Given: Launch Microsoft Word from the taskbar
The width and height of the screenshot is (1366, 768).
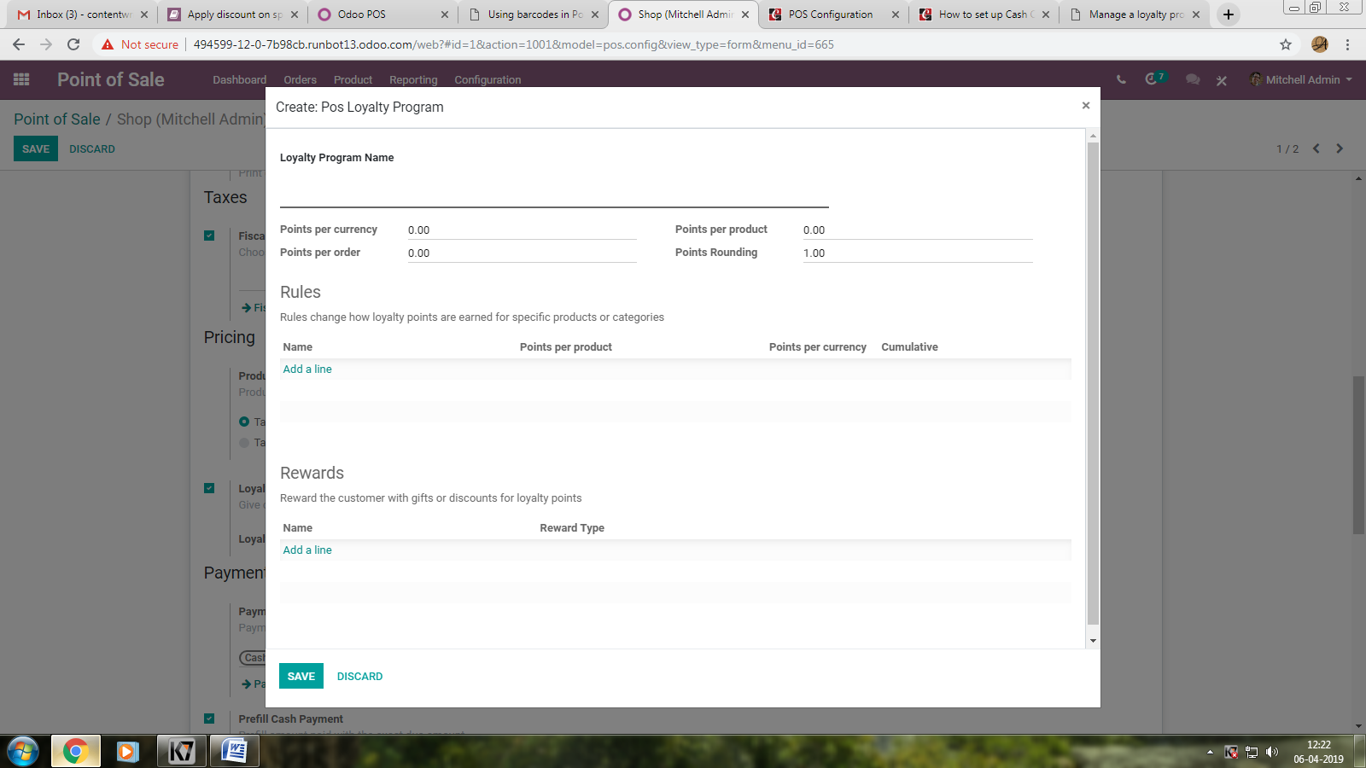Looking at the screenshot, I should coord(234,751).
